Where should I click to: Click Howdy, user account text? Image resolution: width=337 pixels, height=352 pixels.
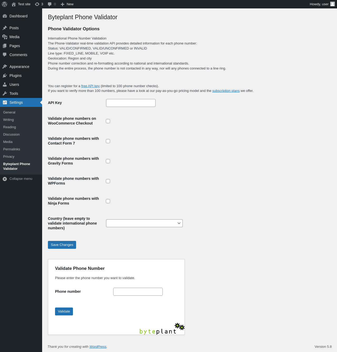click(x=319, y=4)
